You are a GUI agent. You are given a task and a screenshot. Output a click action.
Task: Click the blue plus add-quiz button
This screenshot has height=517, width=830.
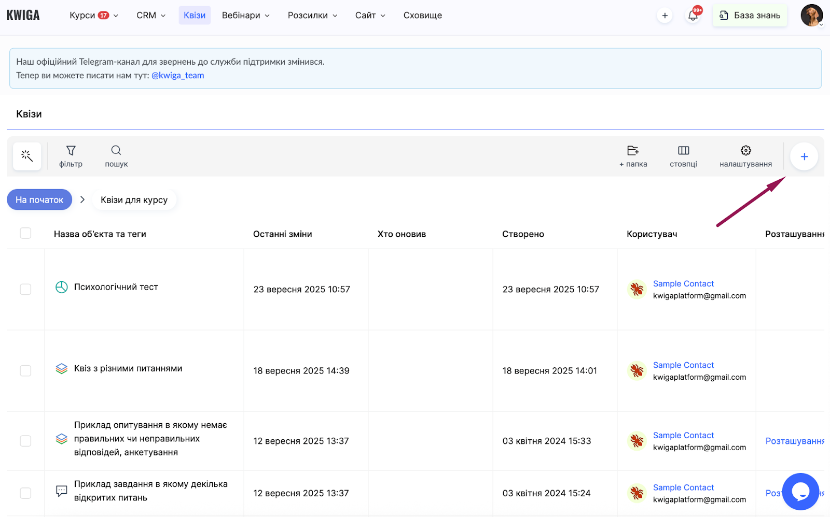point(804,156)
